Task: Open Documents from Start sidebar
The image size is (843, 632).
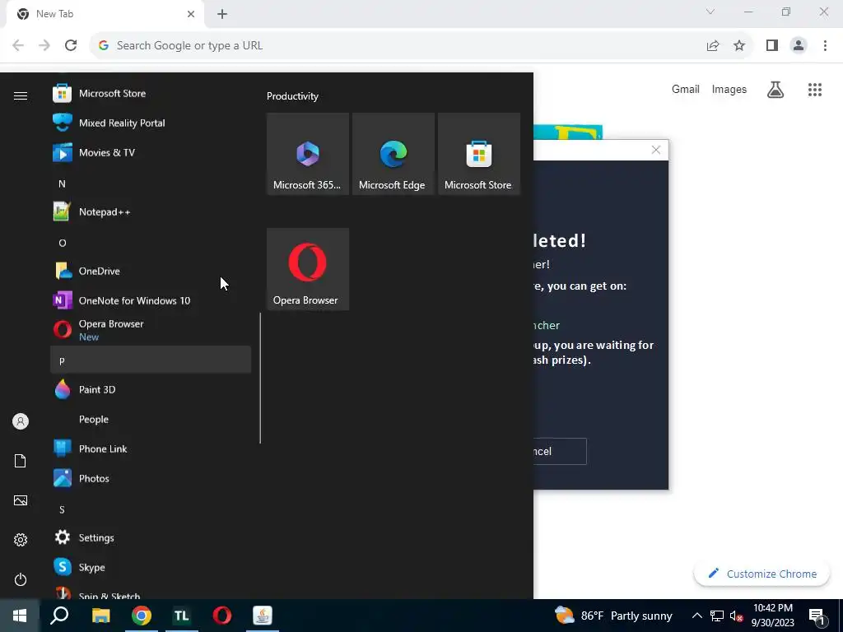Action: (x=21, y=461)
